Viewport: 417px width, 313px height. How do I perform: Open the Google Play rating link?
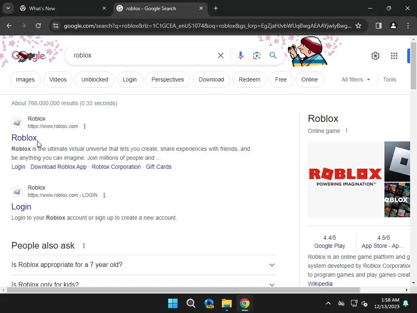click(x=329, y=246)
